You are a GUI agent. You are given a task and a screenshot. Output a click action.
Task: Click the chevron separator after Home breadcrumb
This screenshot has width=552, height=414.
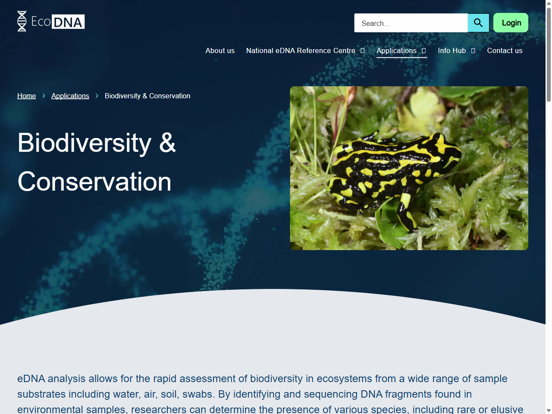43,96
